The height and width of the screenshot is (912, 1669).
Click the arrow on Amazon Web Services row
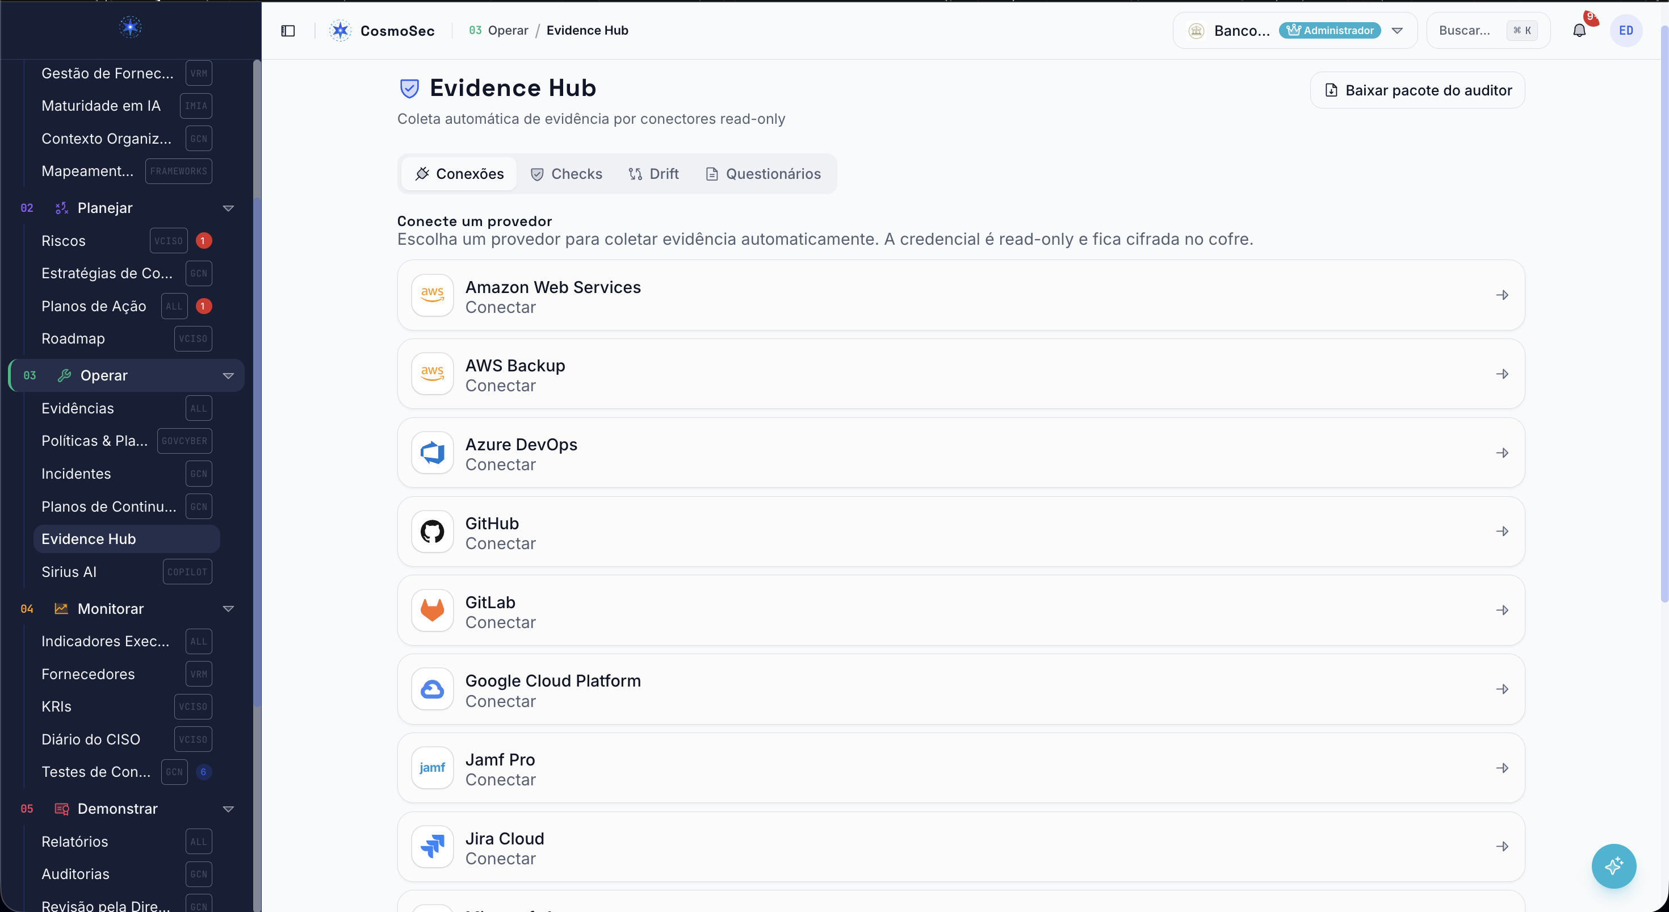1503,295
